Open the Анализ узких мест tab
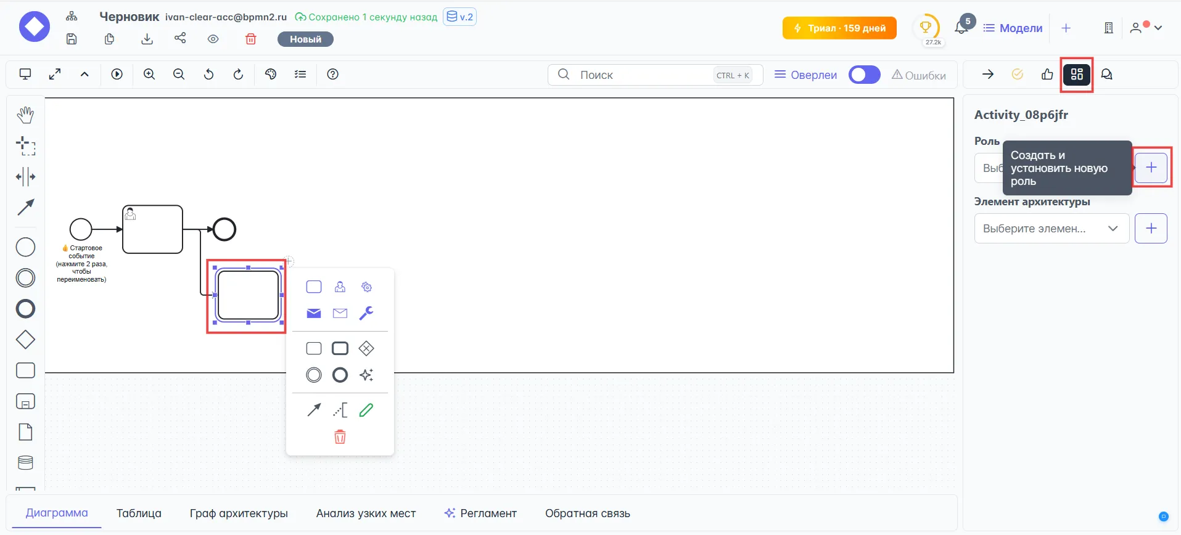Viewport: 1181px width, 535px height. coord(366,513)
